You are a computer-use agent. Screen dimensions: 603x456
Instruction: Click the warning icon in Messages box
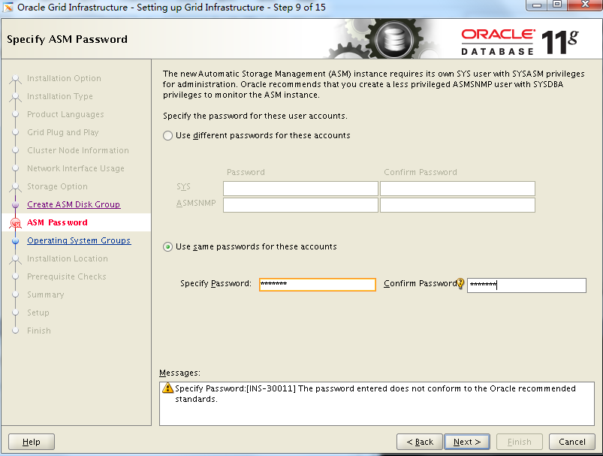(x=167, y=388)
